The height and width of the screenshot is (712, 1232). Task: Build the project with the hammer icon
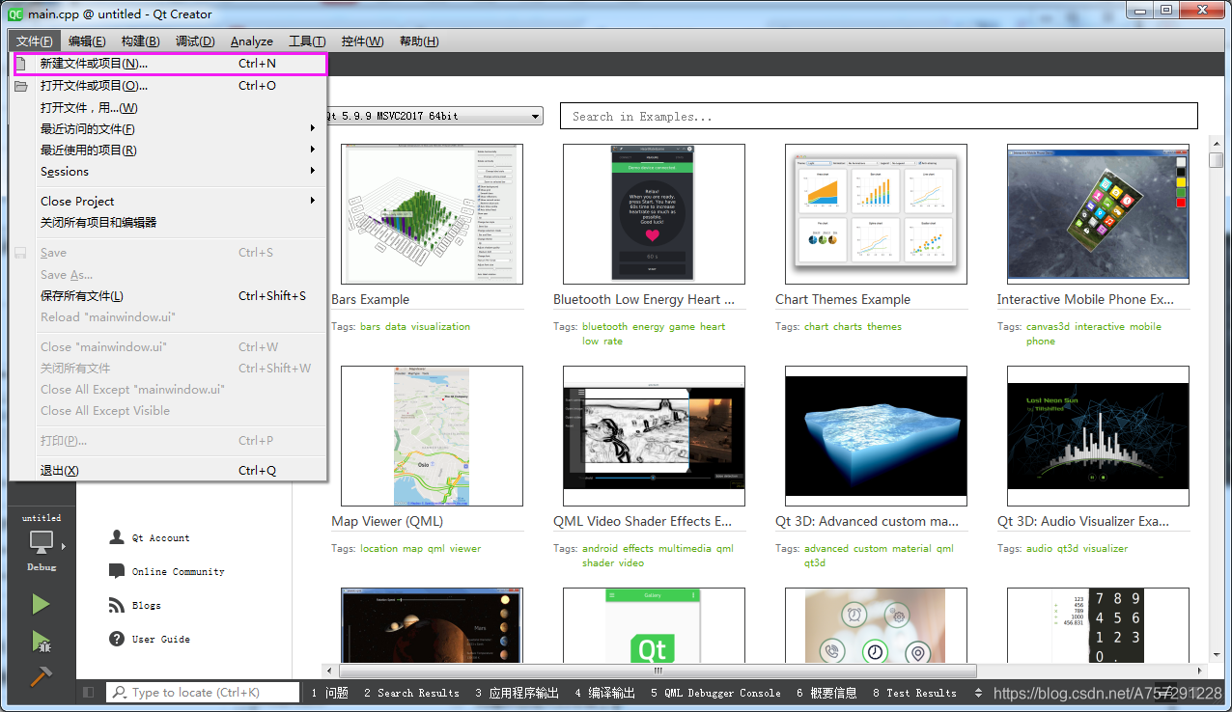(41, 675)
